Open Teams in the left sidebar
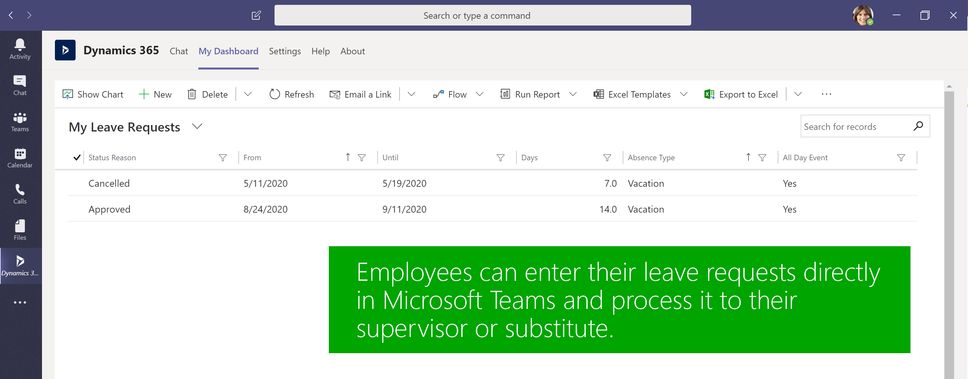The image size is (968, 379). coord(20,122)
